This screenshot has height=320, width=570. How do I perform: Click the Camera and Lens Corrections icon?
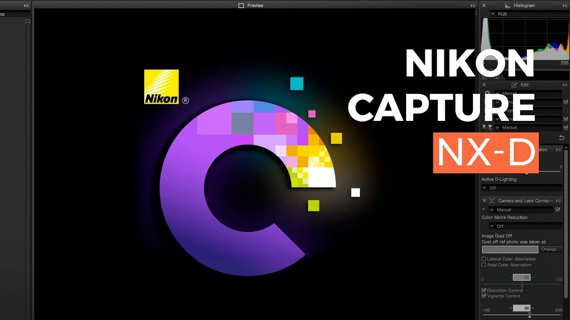click(x=492, y=201)
